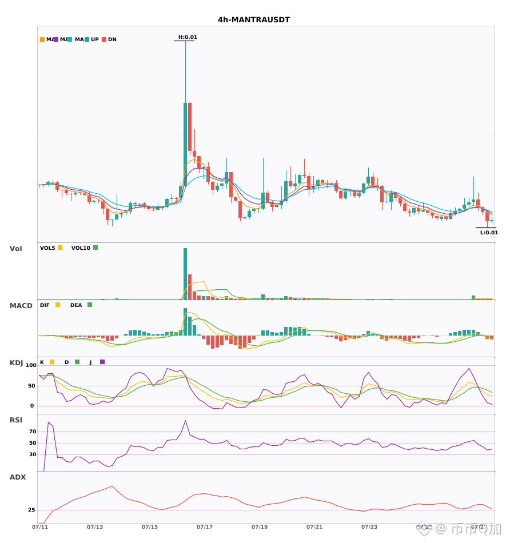506x543 pixels.
Task: Select the teal UP legend swatch
Action: 87,39
